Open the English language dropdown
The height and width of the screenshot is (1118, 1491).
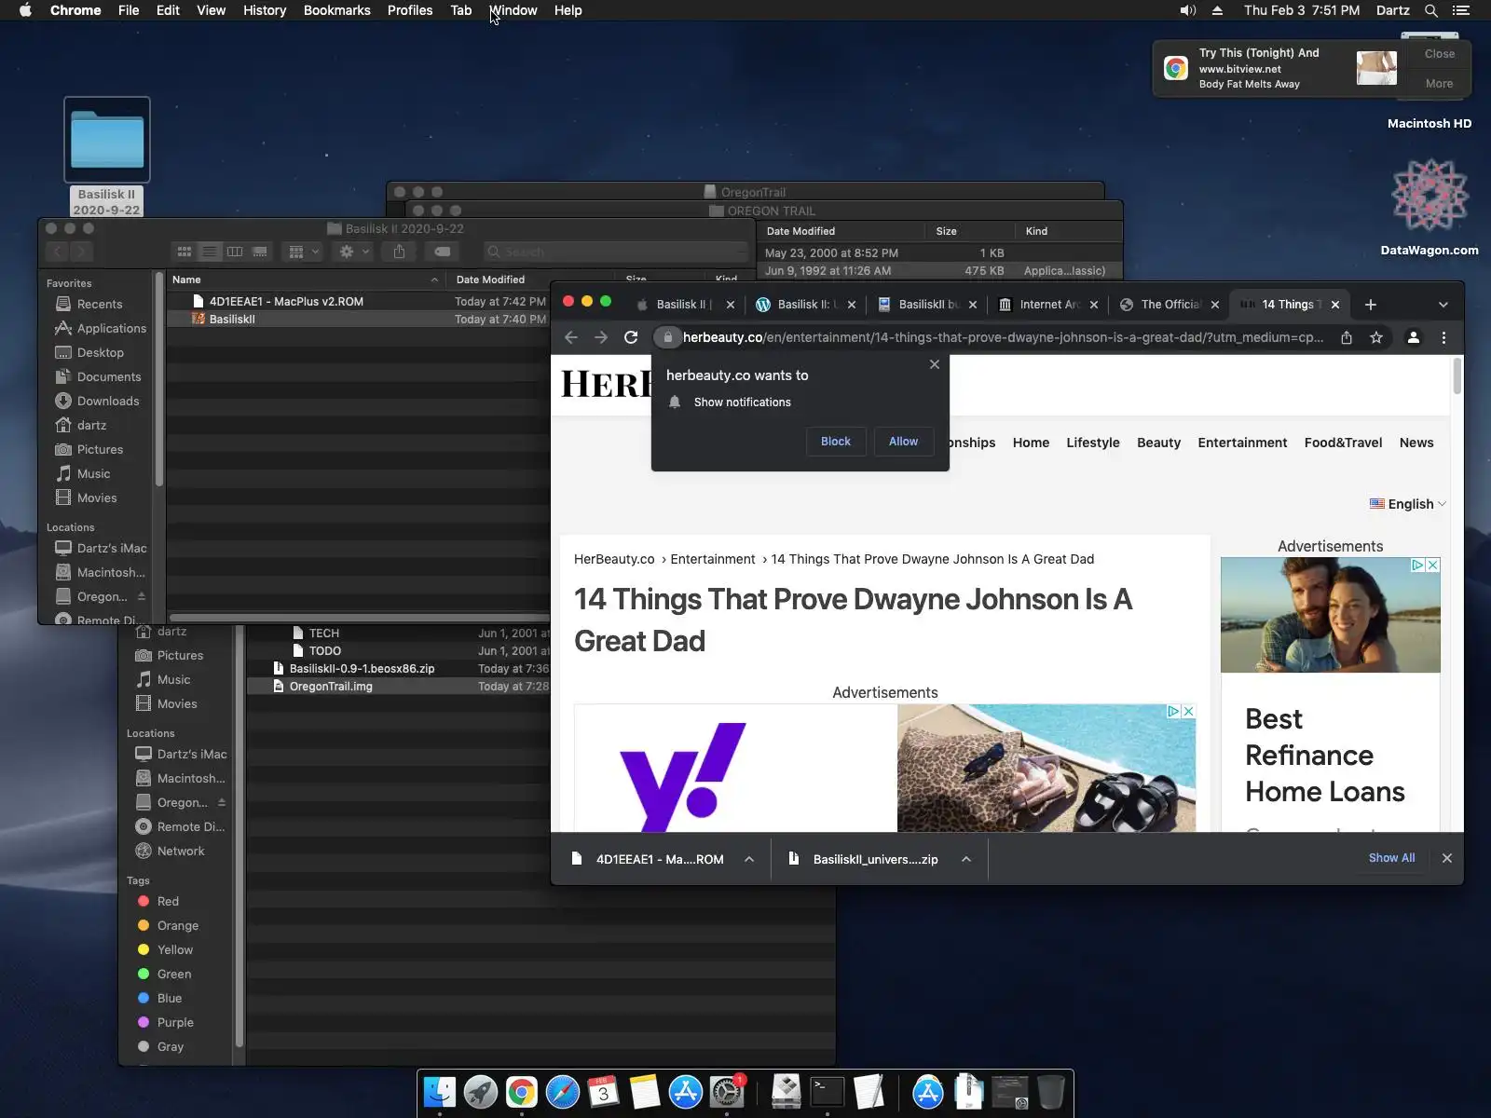tap(1407, 504)
